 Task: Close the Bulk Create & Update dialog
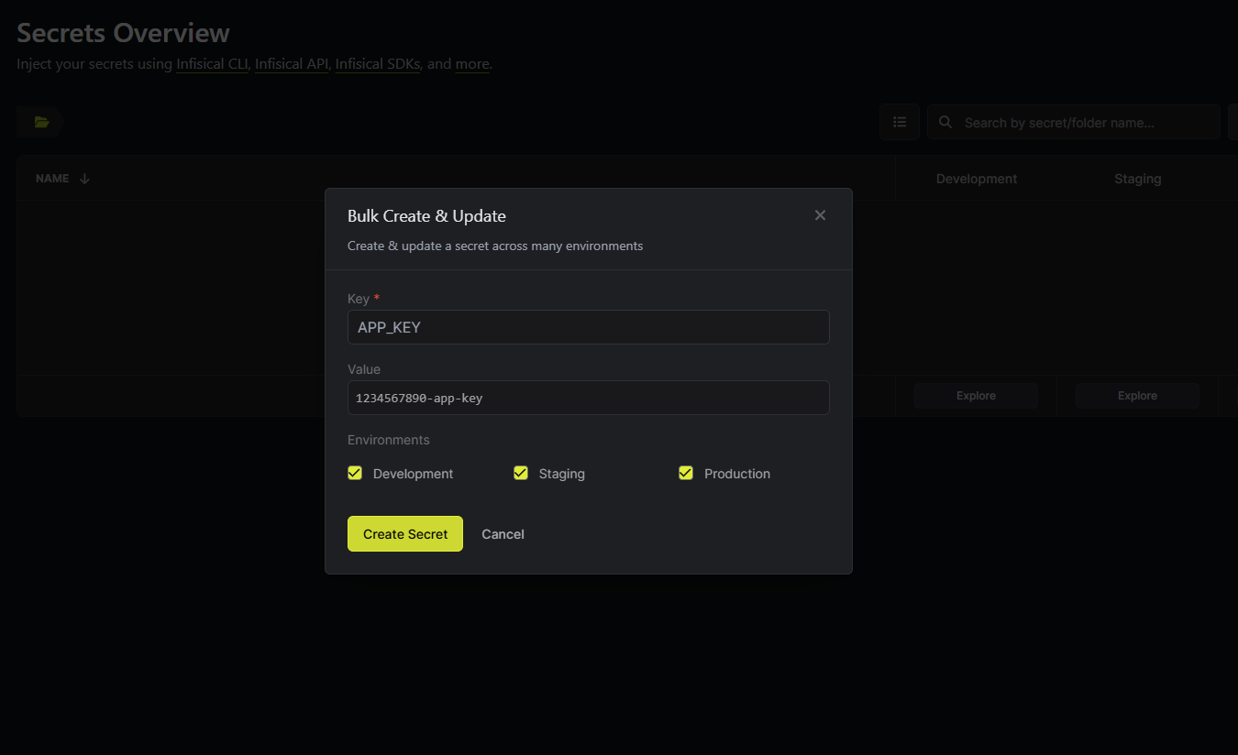pos(820,215)
